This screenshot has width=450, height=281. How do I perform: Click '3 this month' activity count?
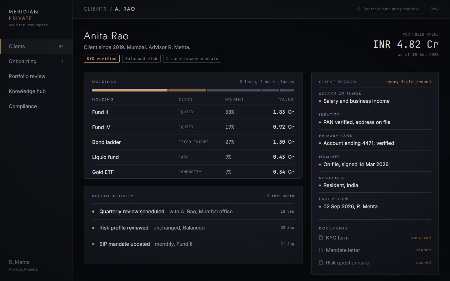coord(280,196)
